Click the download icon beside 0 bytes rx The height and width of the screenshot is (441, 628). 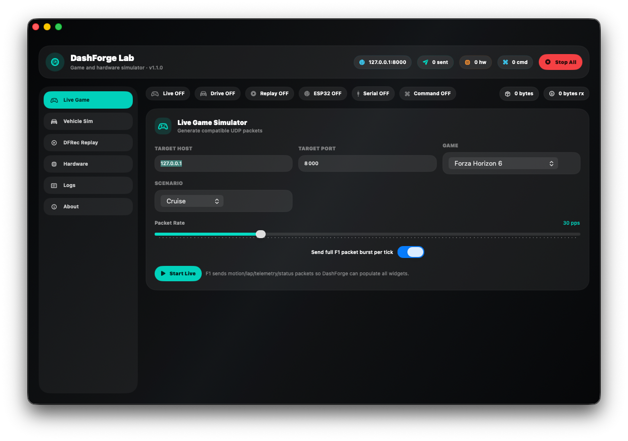coord(552,93)
